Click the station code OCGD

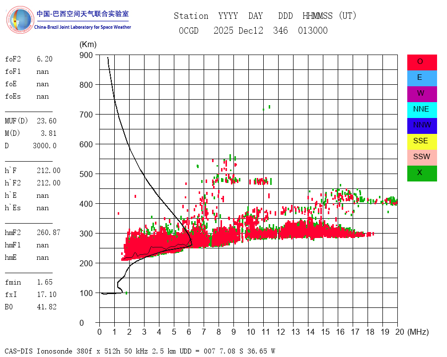188,31
